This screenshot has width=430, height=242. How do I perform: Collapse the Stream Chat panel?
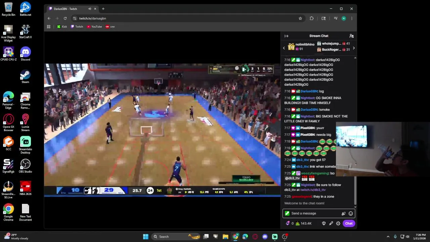click(x=286, y=36)
